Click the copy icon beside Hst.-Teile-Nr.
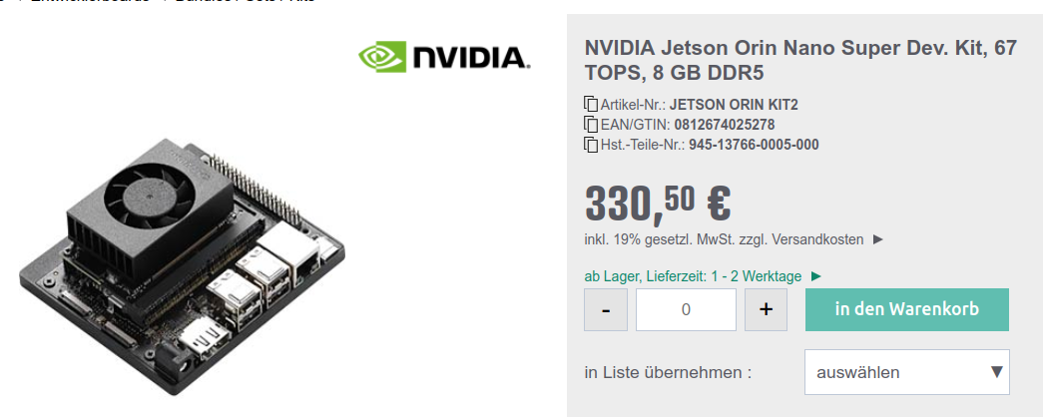 click(x=591, y=145)
